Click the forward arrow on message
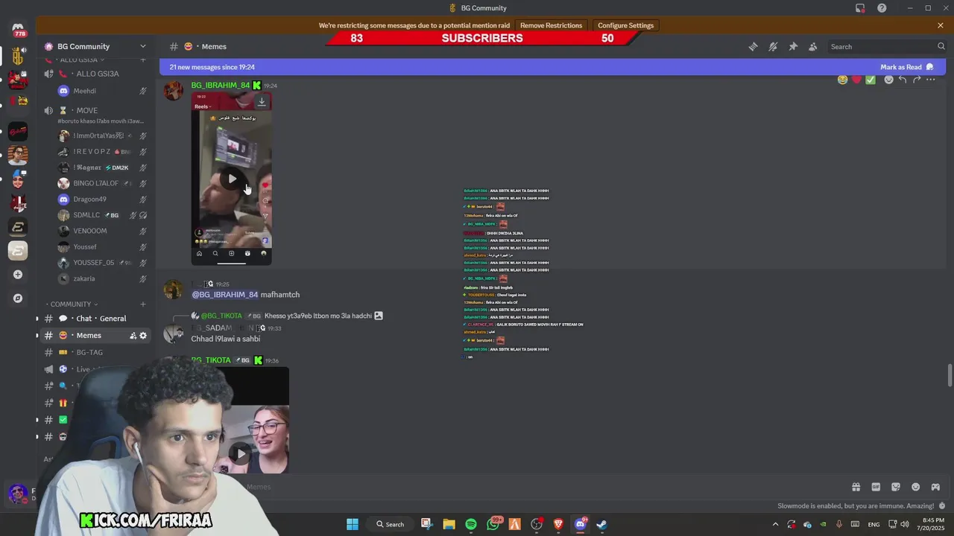 pyautogui.click(x=917, y=80)
